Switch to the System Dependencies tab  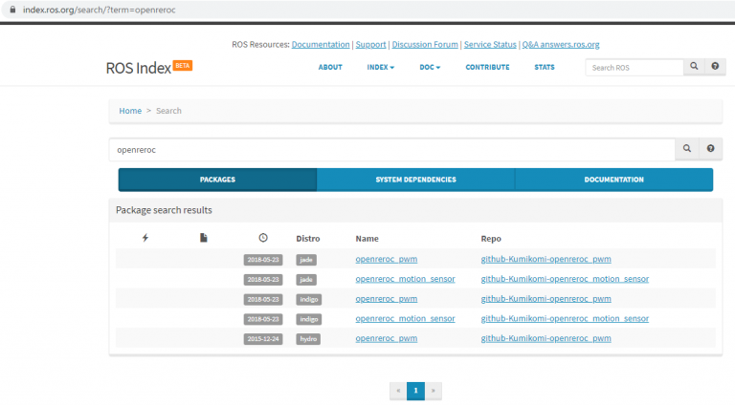click(x=415, y=180)
